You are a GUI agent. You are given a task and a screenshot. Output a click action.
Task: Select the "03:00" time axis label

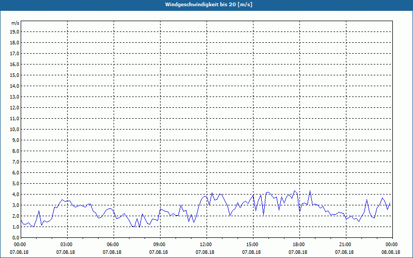point(66,245)
